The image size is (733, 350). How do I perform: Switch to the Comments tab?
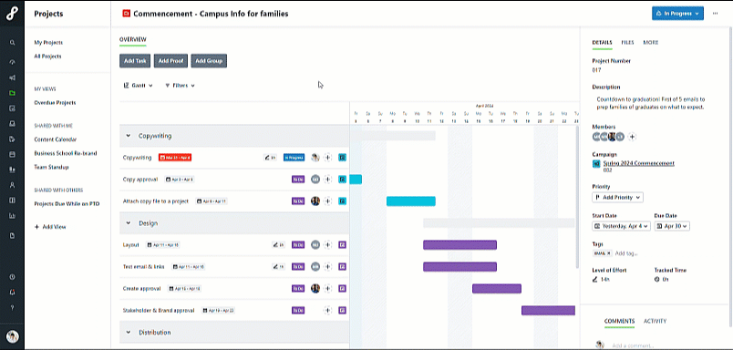click(619, 321)
